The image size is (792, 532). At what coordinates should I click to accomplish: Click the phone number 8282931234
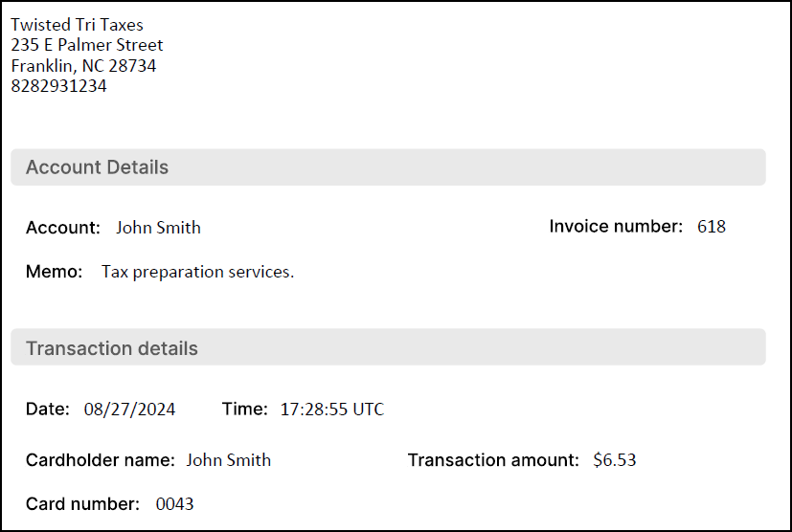[x=58, y=86]
